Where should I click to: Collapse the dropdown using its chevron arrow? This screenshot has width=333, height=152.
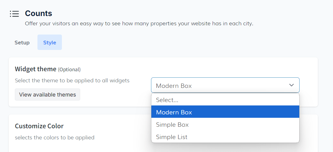[x=291, y=85]
